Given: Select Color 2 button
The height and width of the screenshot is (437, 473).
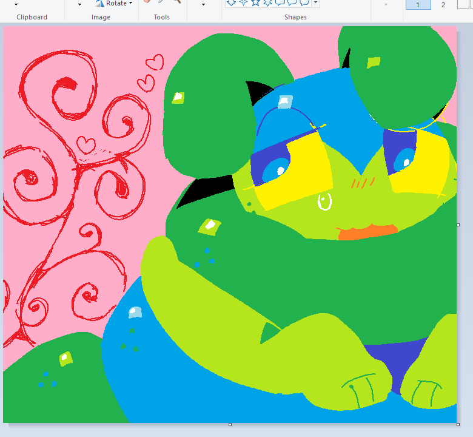Looking at the screenshot, I should point(443,4).
